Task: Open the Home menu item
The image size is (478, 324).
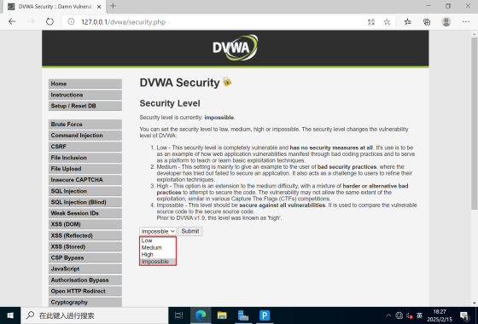Action: click(85, 84)
